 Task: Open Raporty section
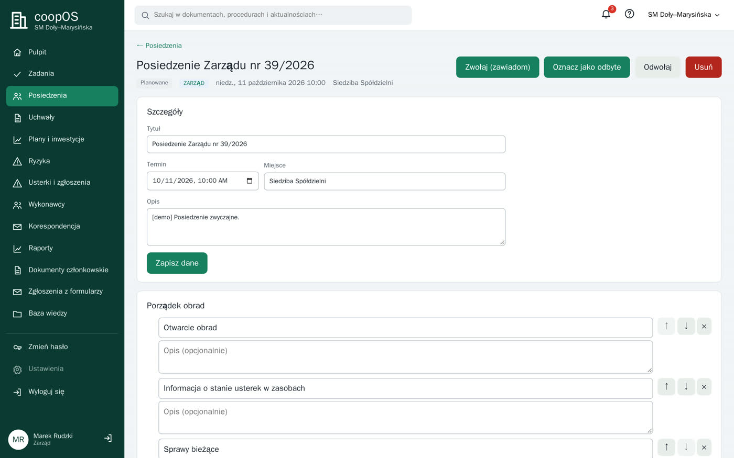tap(62, 248)
